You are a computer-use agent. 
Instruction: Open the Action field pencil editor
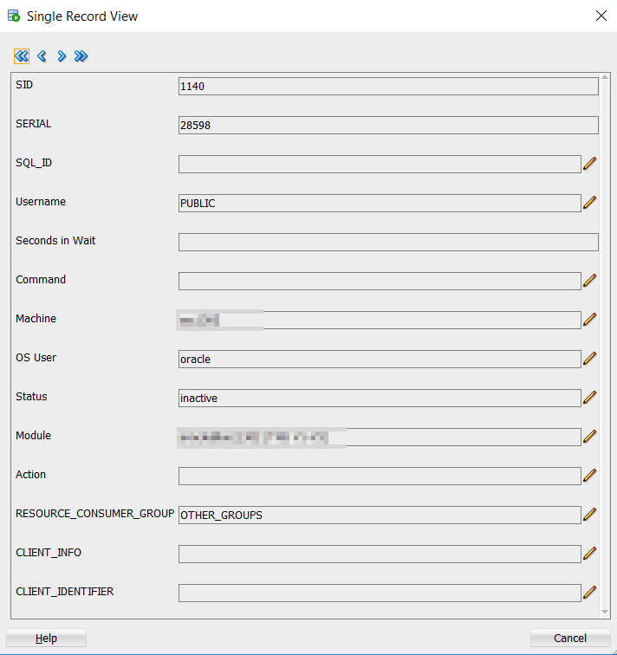590,475
